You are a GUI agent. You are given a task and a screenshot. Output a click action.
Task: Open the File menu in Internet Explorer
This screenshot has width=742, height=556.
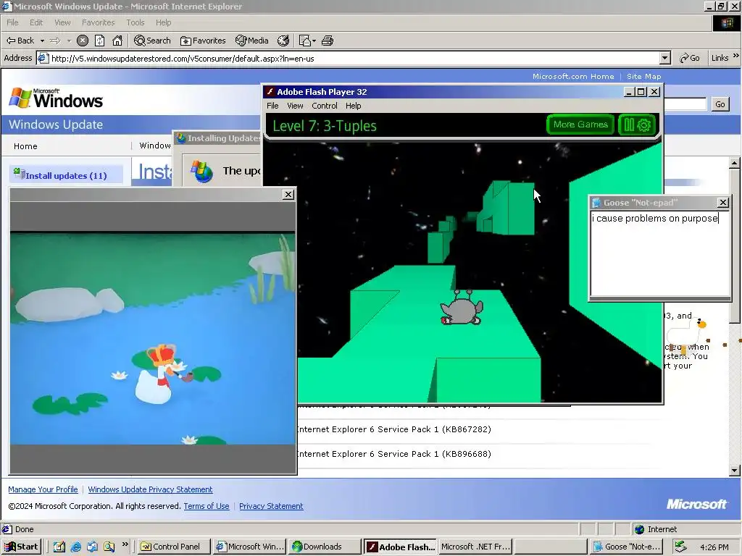(12, 22)
